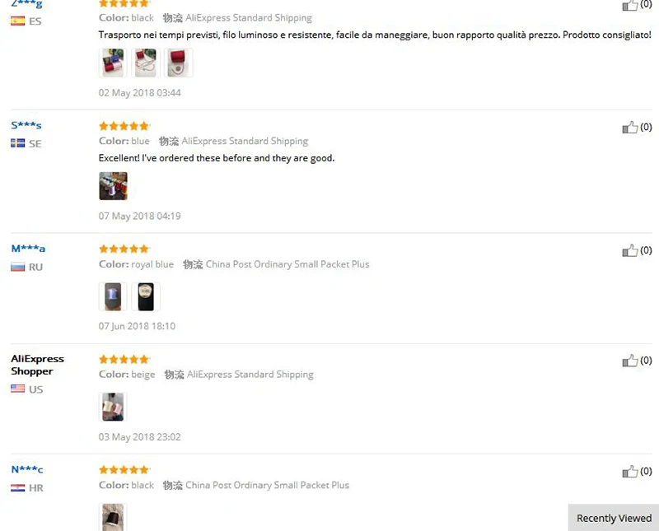Viewport: 659px width, 531px height.
Task: Open the Recently Viewed panel
Action: click(614, 518)
